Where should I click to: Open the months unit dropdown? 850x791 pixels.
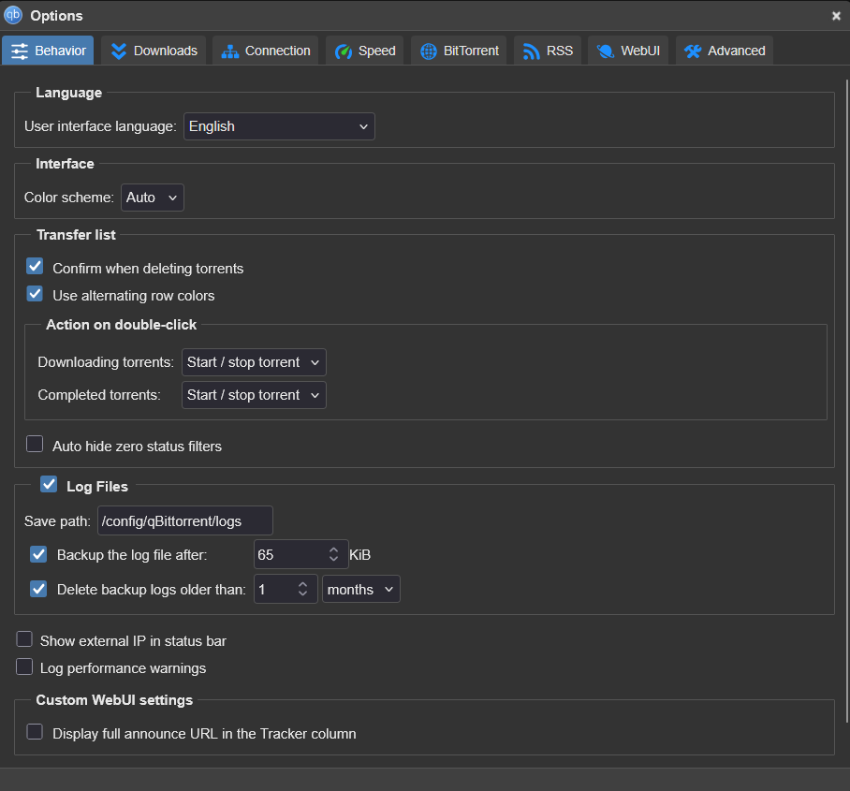[x=361, y=590]
